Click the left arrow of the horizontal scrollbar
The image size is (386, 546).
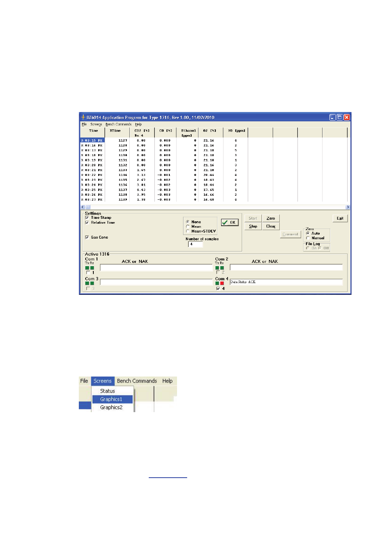82,207
